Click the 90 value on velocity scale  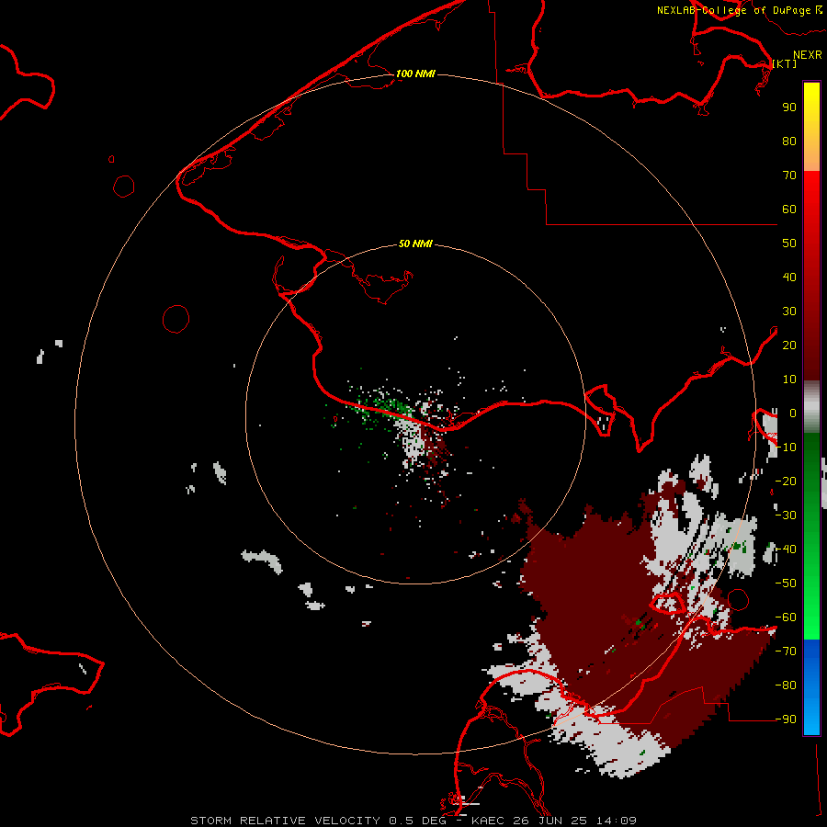point(789,108)
